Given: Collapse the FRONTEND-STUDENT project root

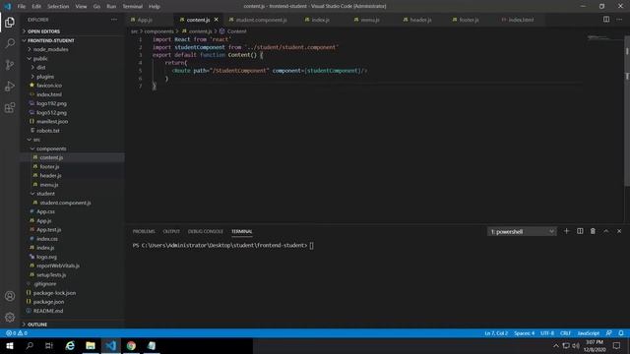Looking at the screenshot, I should tap(50, 40).
